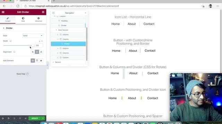Click the Width value field showing 100
The image size is (222, 124).
(39, 45)
